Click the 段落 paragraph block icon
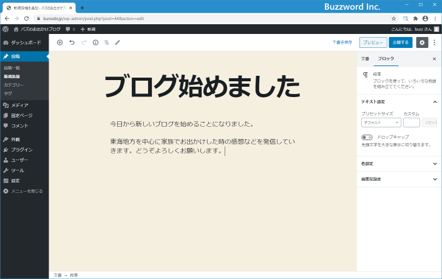Viewport: 442px width, 279px height. tap(365, 75)
